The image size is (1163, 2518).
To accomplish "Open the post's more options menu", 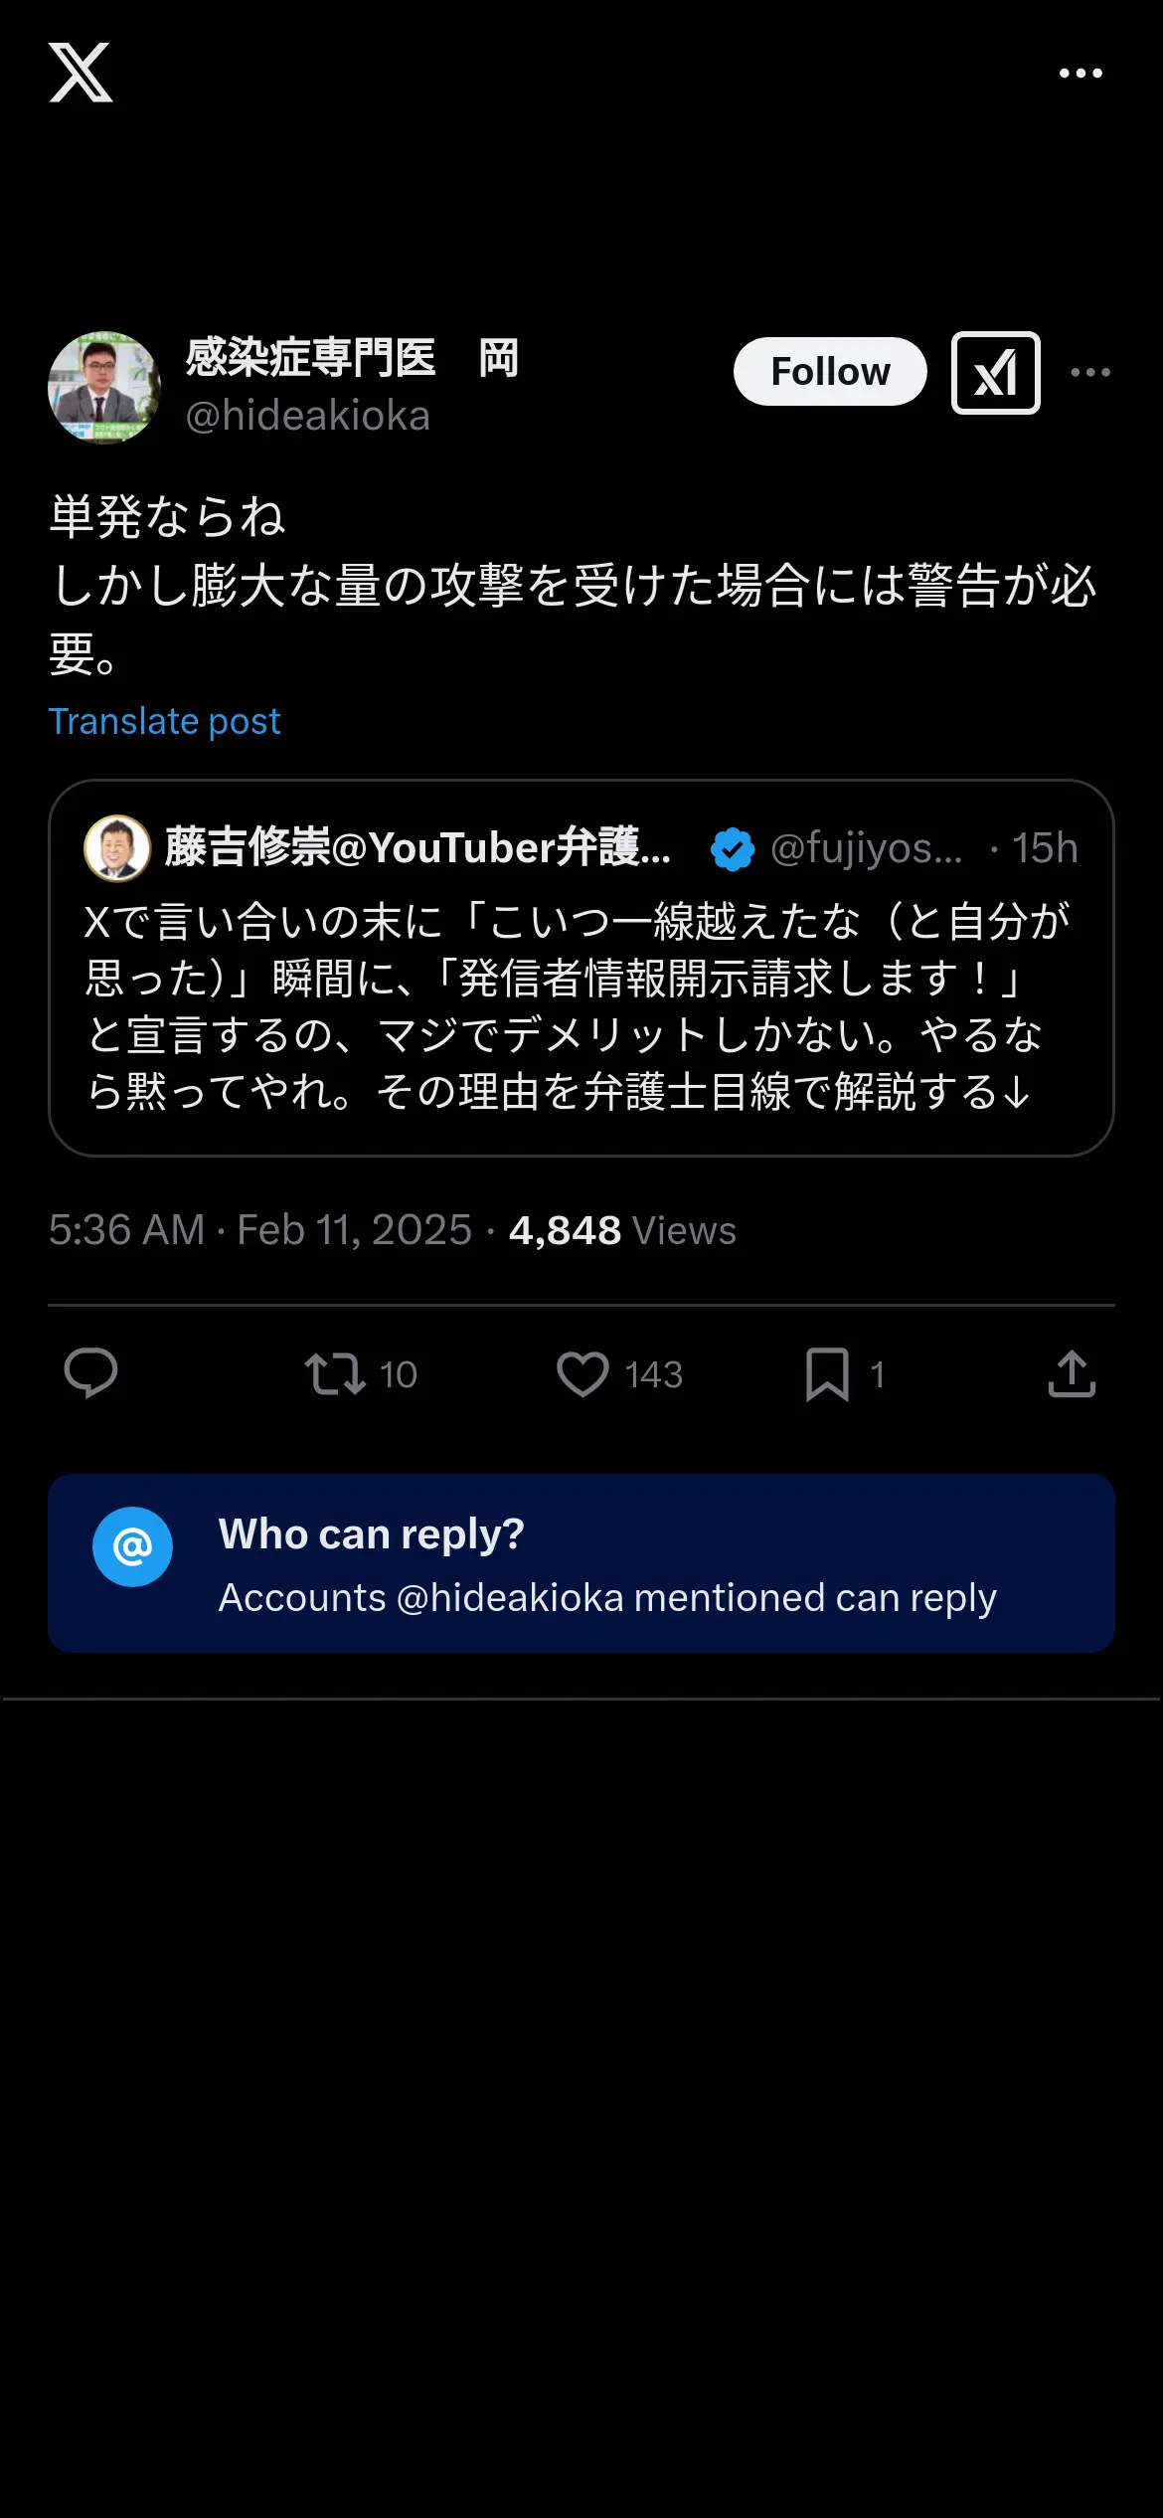I will [x=1090, y=373].
